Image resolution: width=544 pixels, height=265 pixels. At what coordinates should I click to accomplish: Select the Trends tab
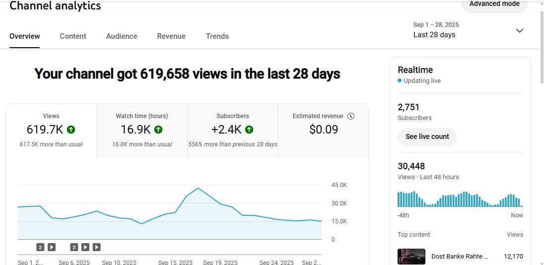[x=217, y=36]
